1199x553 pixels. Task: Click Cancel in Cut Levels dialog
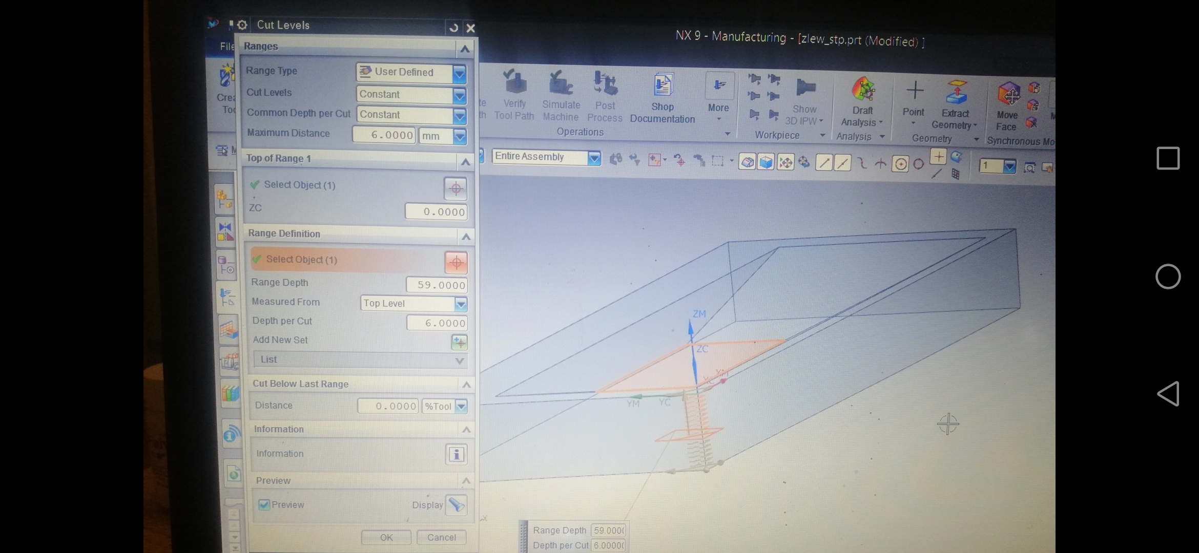point(441,538)
